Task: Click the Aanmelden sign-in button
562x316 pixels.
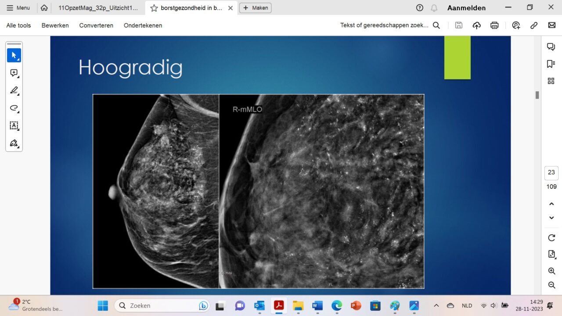Action: 466,8
